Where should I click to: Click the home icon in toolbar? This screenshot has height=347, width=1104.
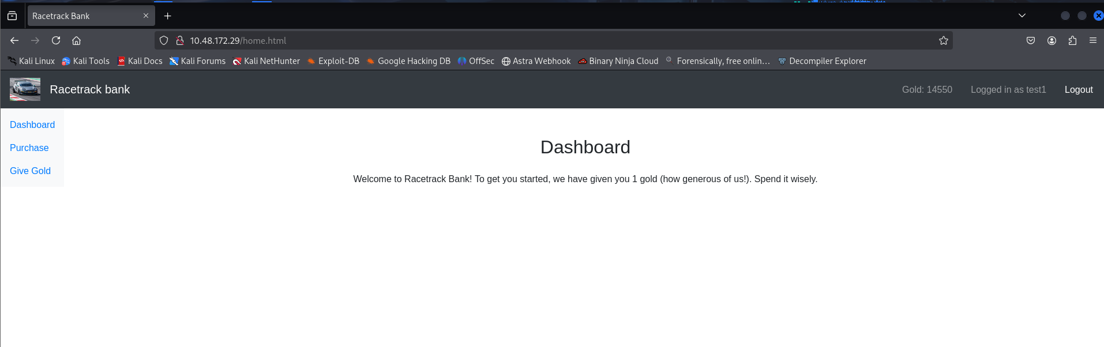click(76, 40)
